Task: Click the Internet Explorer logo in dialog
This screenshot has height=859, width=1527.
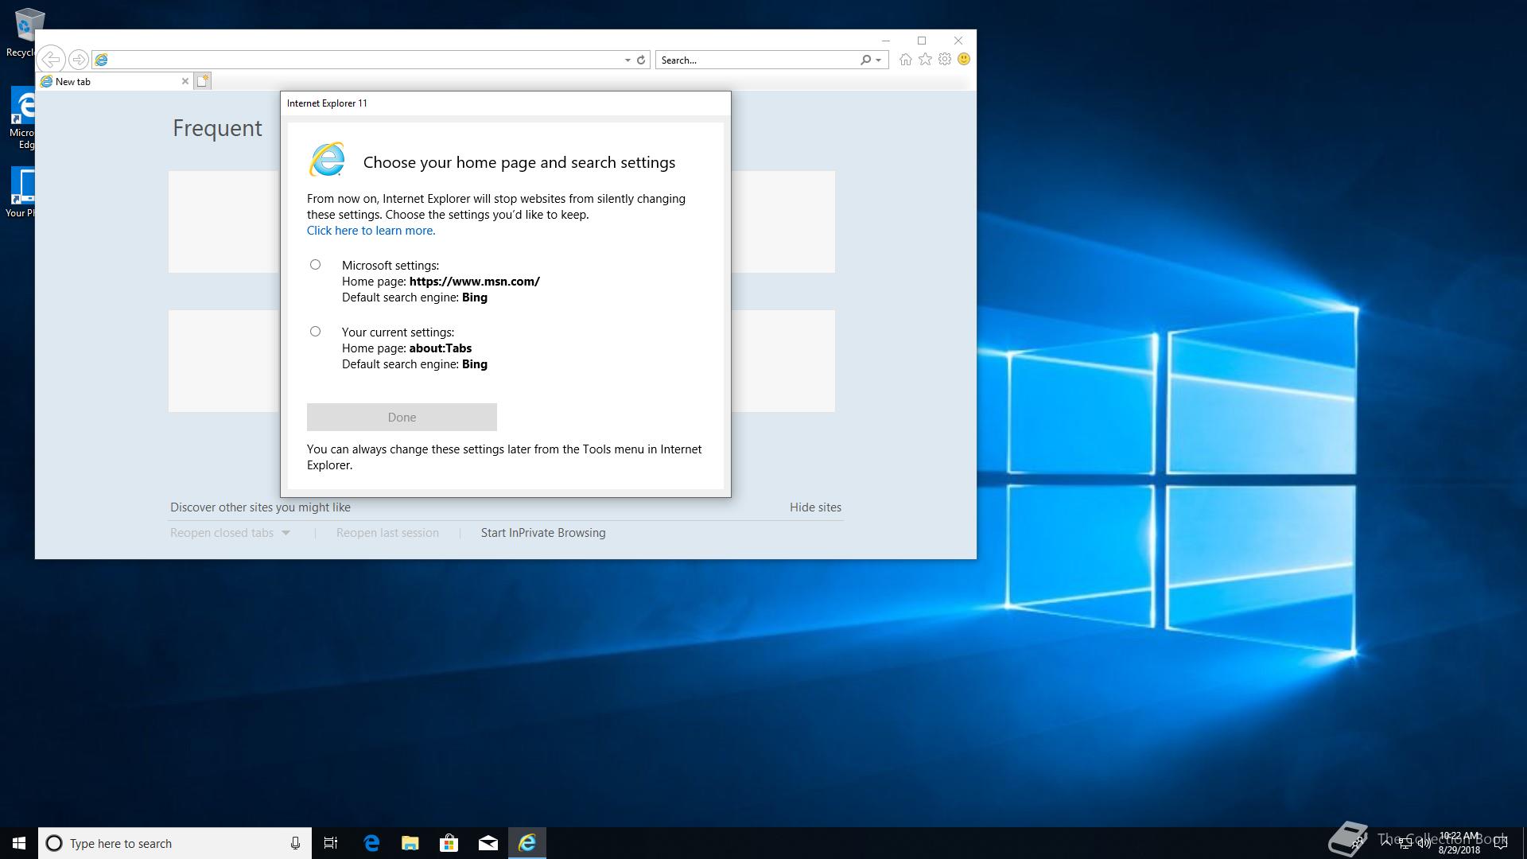Action: (327, 160)
